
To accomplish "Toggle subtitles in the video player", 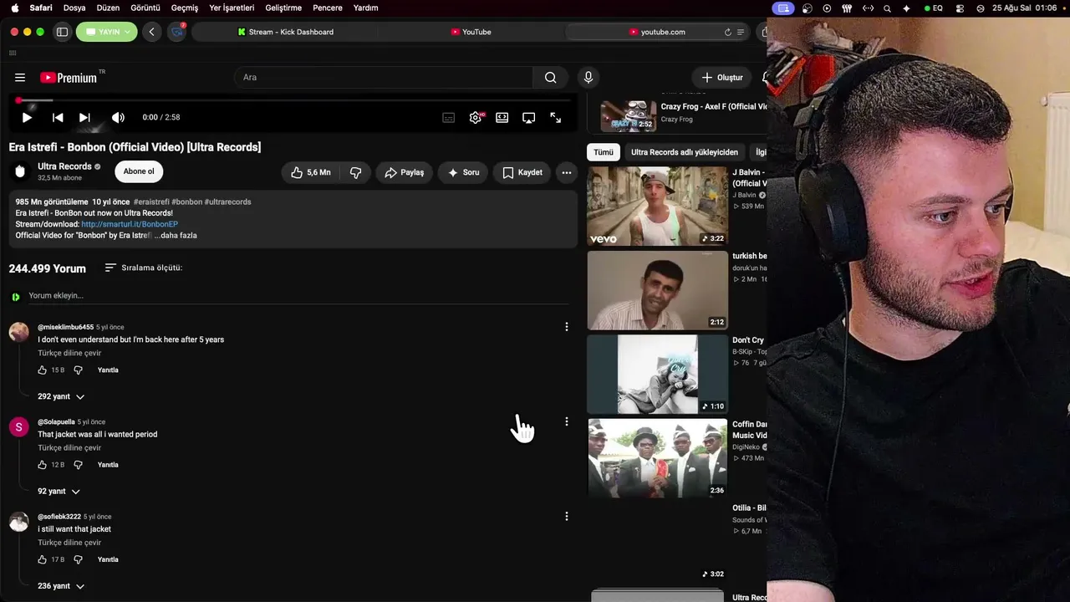I will 449,118.
